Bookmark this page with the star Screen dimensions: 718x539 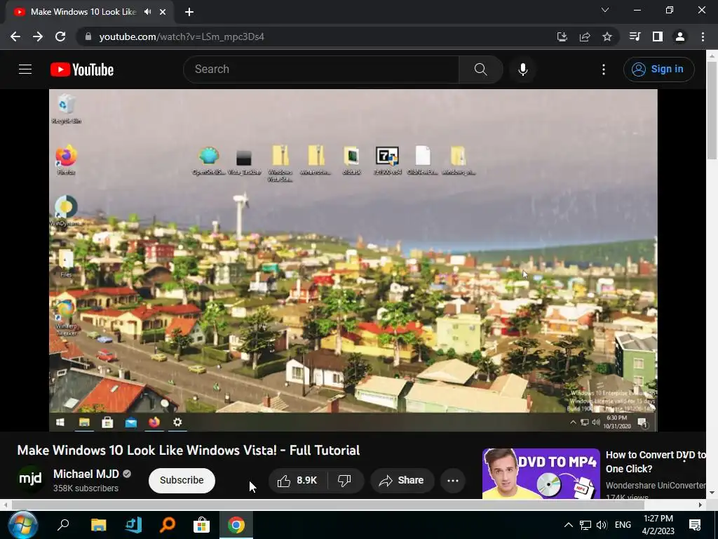coord(607,36)
